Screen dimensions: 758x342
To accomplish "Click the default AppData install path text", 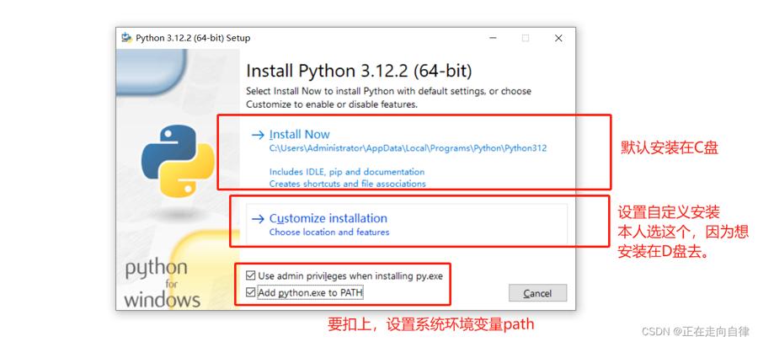I will (x=408, y=148).
